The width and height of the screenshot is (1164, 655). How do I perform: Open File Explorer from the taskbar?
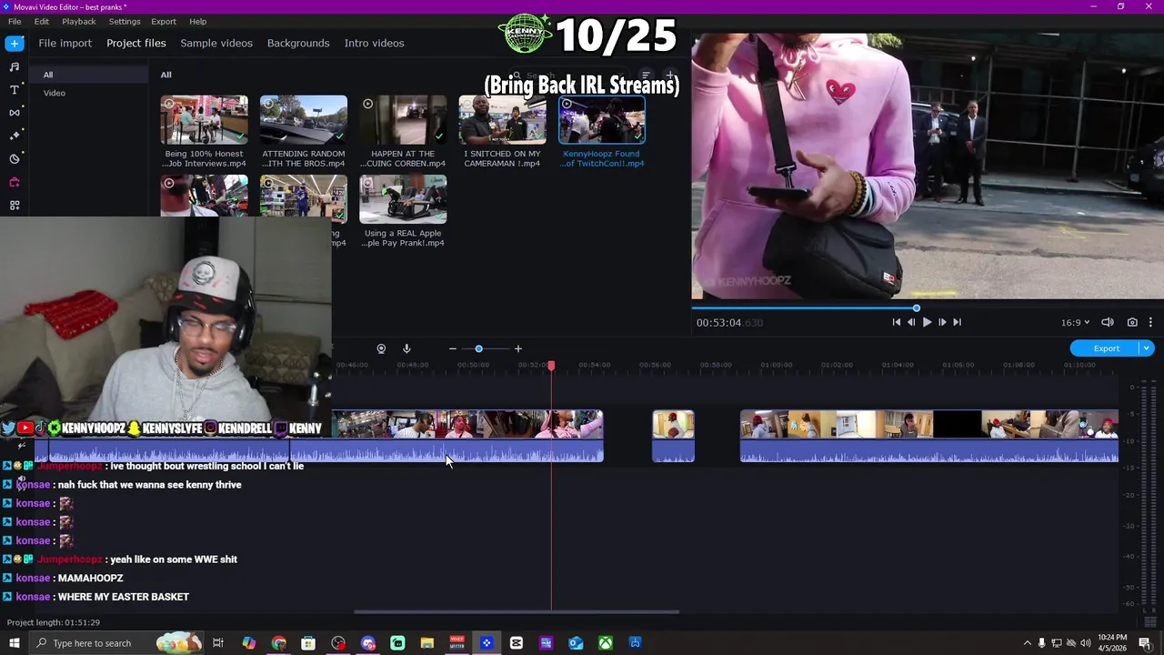click(x=427, y=643)
